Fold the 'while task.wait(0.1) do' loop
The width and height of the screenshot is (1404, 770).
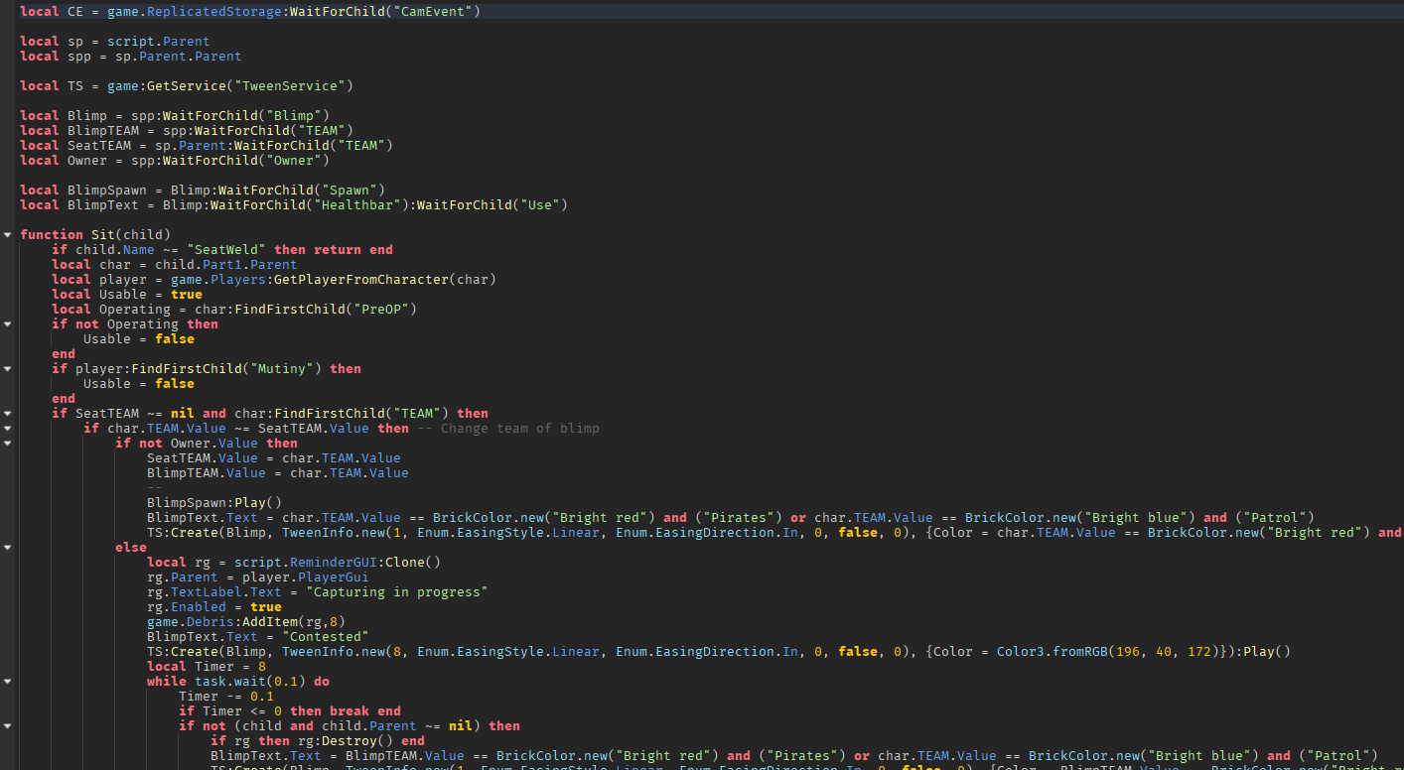tap(8, 682)
